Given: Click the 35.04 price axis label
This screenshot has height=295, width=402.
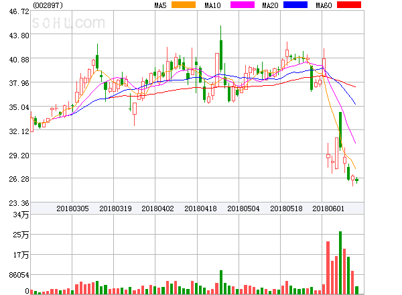Looking at the screenshot, I should 19,107.
